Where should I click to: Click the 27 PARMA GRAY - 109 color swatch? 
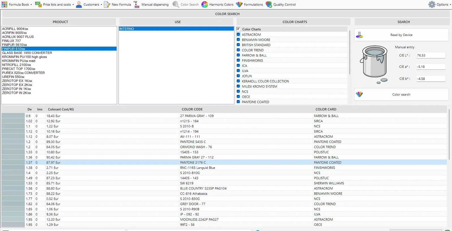coord(13,116)
